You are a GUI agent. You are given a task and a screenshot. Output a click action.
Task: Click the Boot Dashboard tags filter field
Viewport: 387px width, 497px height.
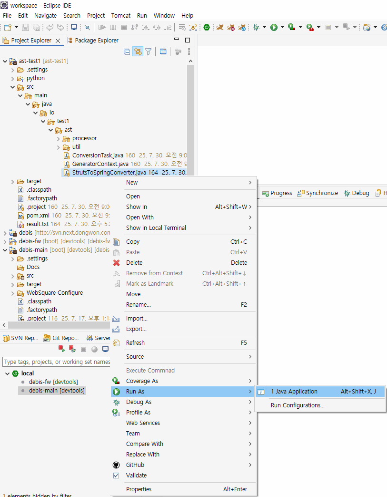click(56, 362)
